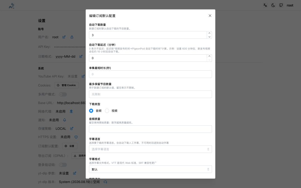Image resolution: width=301 pixels, height=188 pixels.
Task: Open the language switcher icon
Action: click(x=265, y=5)
